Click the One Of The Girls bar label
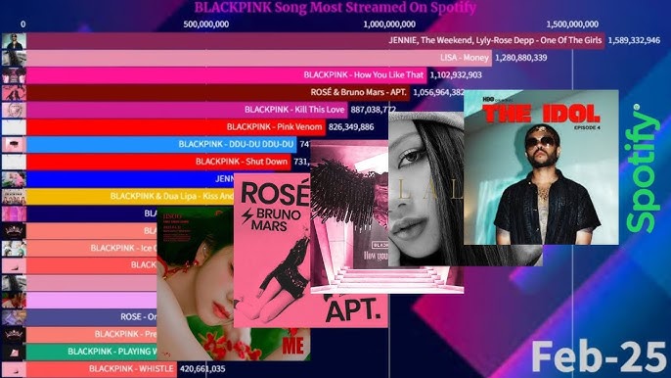Screen dimensions: 671x378 [495, 40]
